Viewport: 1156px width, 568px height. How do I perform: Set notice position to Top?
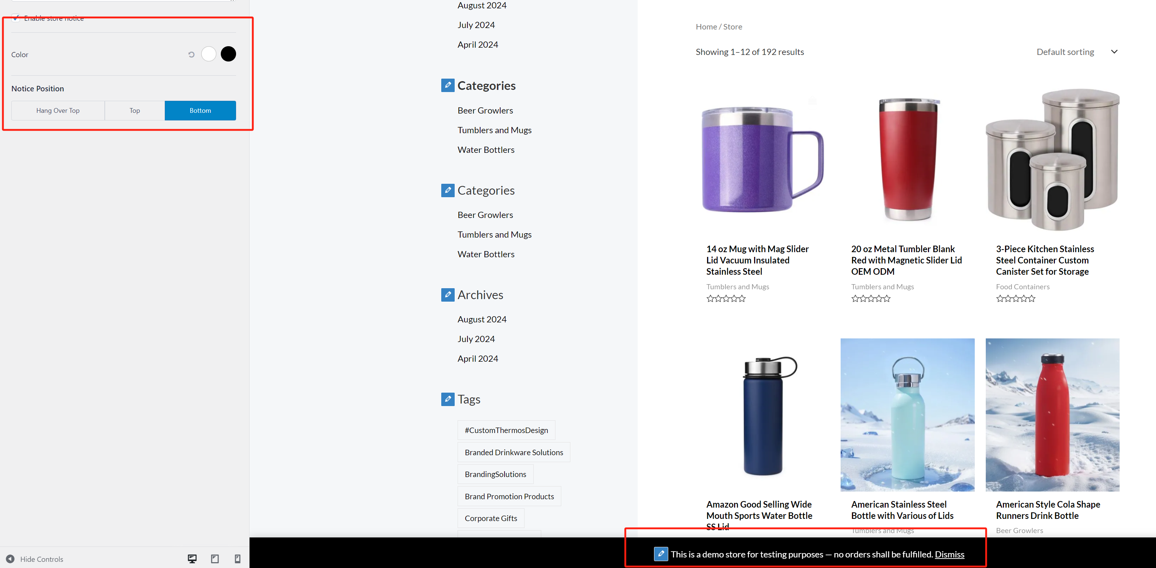(135, 111)
